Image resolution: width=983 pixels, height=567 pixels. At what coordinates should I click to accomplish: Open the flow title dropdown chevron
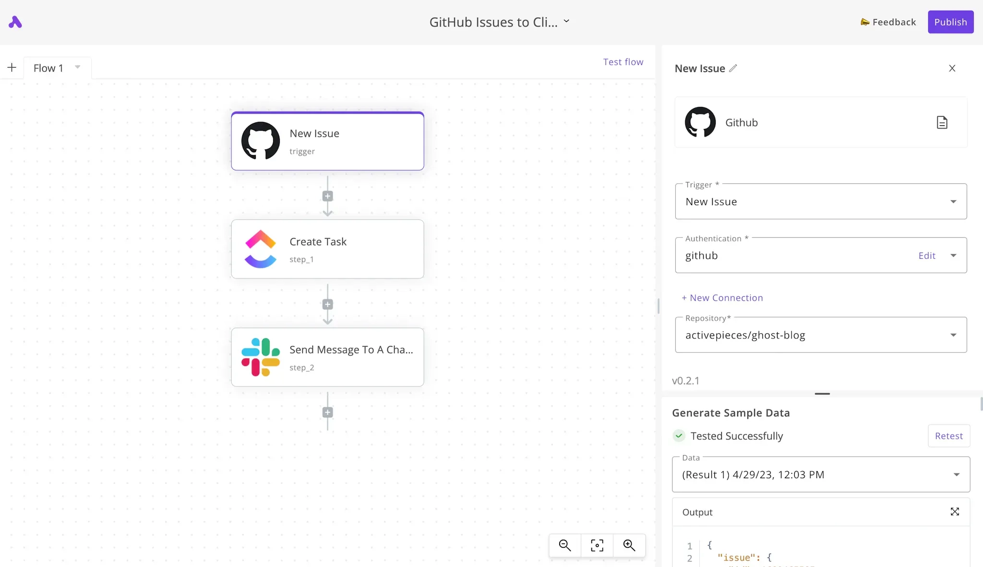[x=566, y=21]
